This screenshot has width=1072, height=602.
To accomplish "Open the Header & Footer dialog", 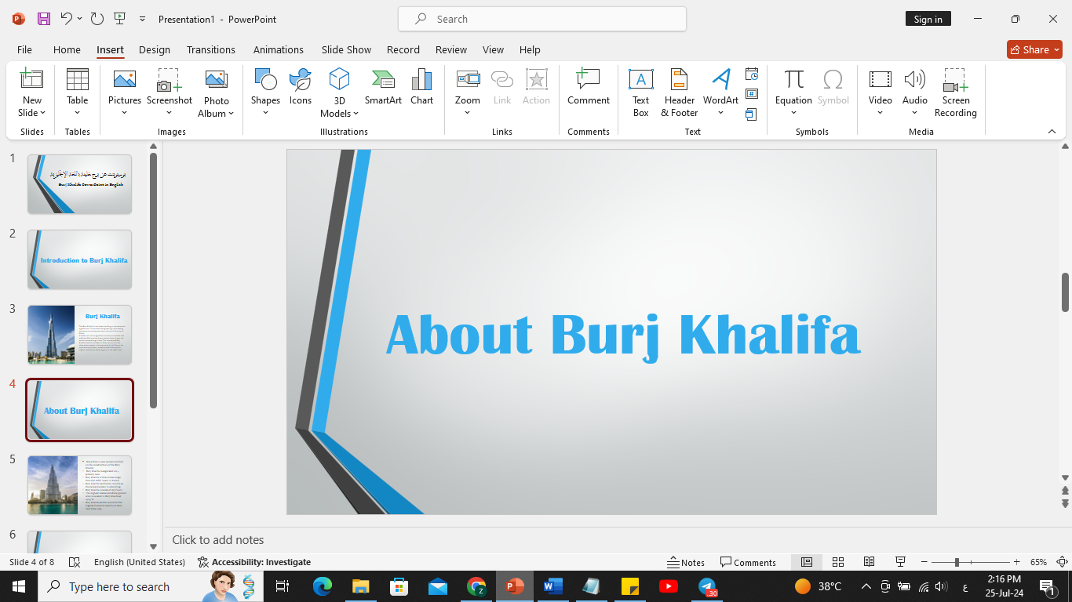I will pos(680,92).
